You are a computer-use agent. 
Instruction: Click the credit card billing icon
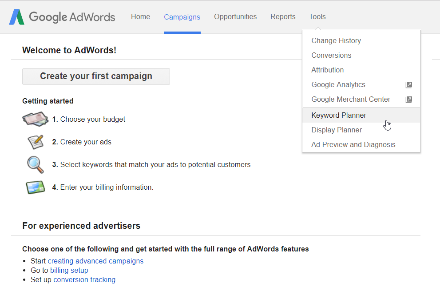(36, 187)
